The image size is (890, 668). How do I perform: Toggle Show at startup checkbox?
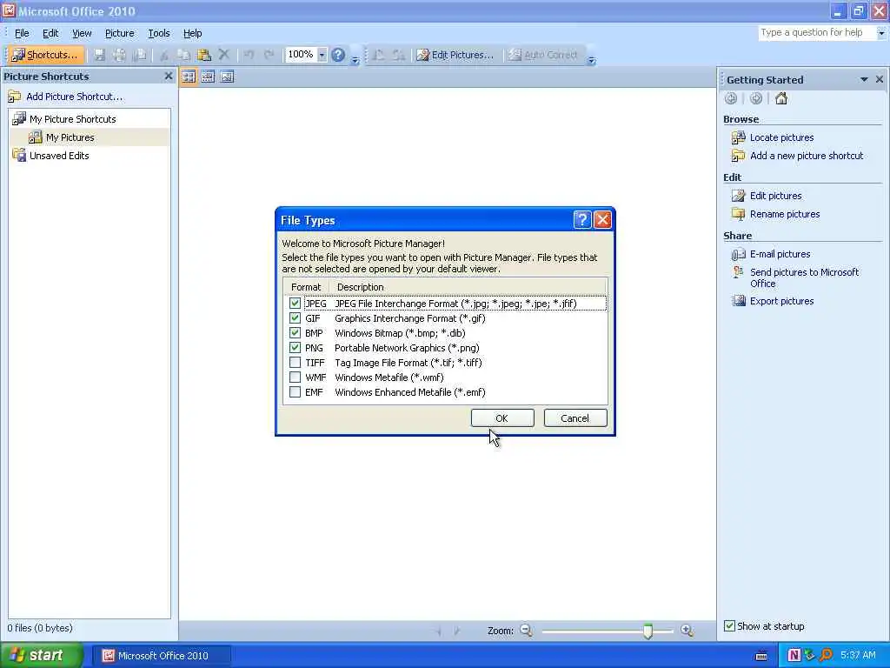click(729, 626)
